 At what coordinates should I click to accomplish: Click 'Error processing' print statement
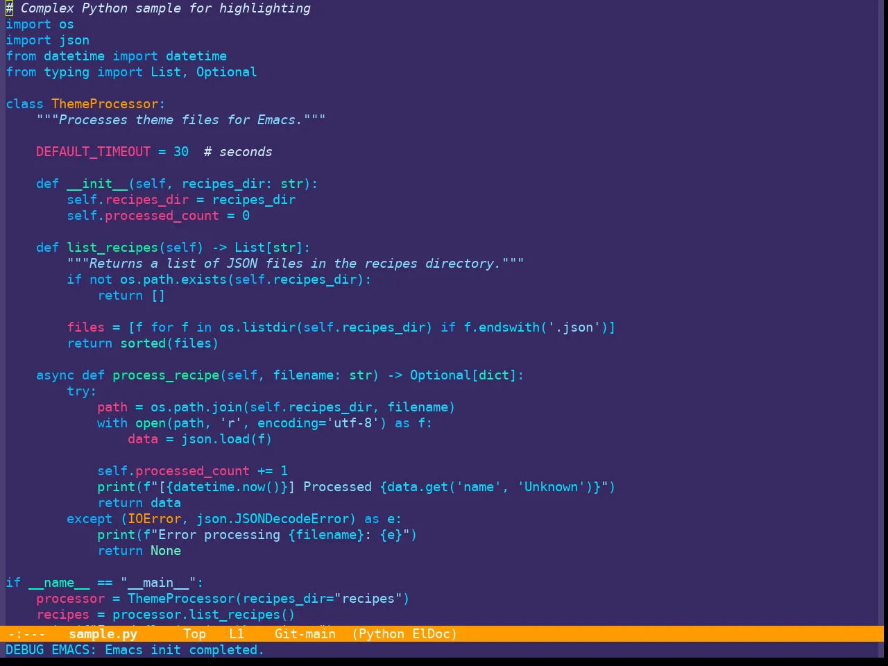coord(257,535)
